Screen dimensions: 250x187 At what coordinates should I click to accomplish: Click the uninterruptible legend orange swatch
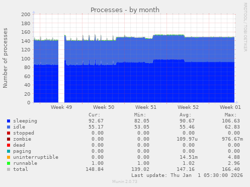tap(9, 157)
